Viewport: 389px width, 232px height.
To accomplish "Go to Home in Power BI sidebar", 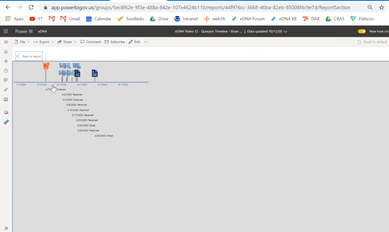I will point(6,52).
